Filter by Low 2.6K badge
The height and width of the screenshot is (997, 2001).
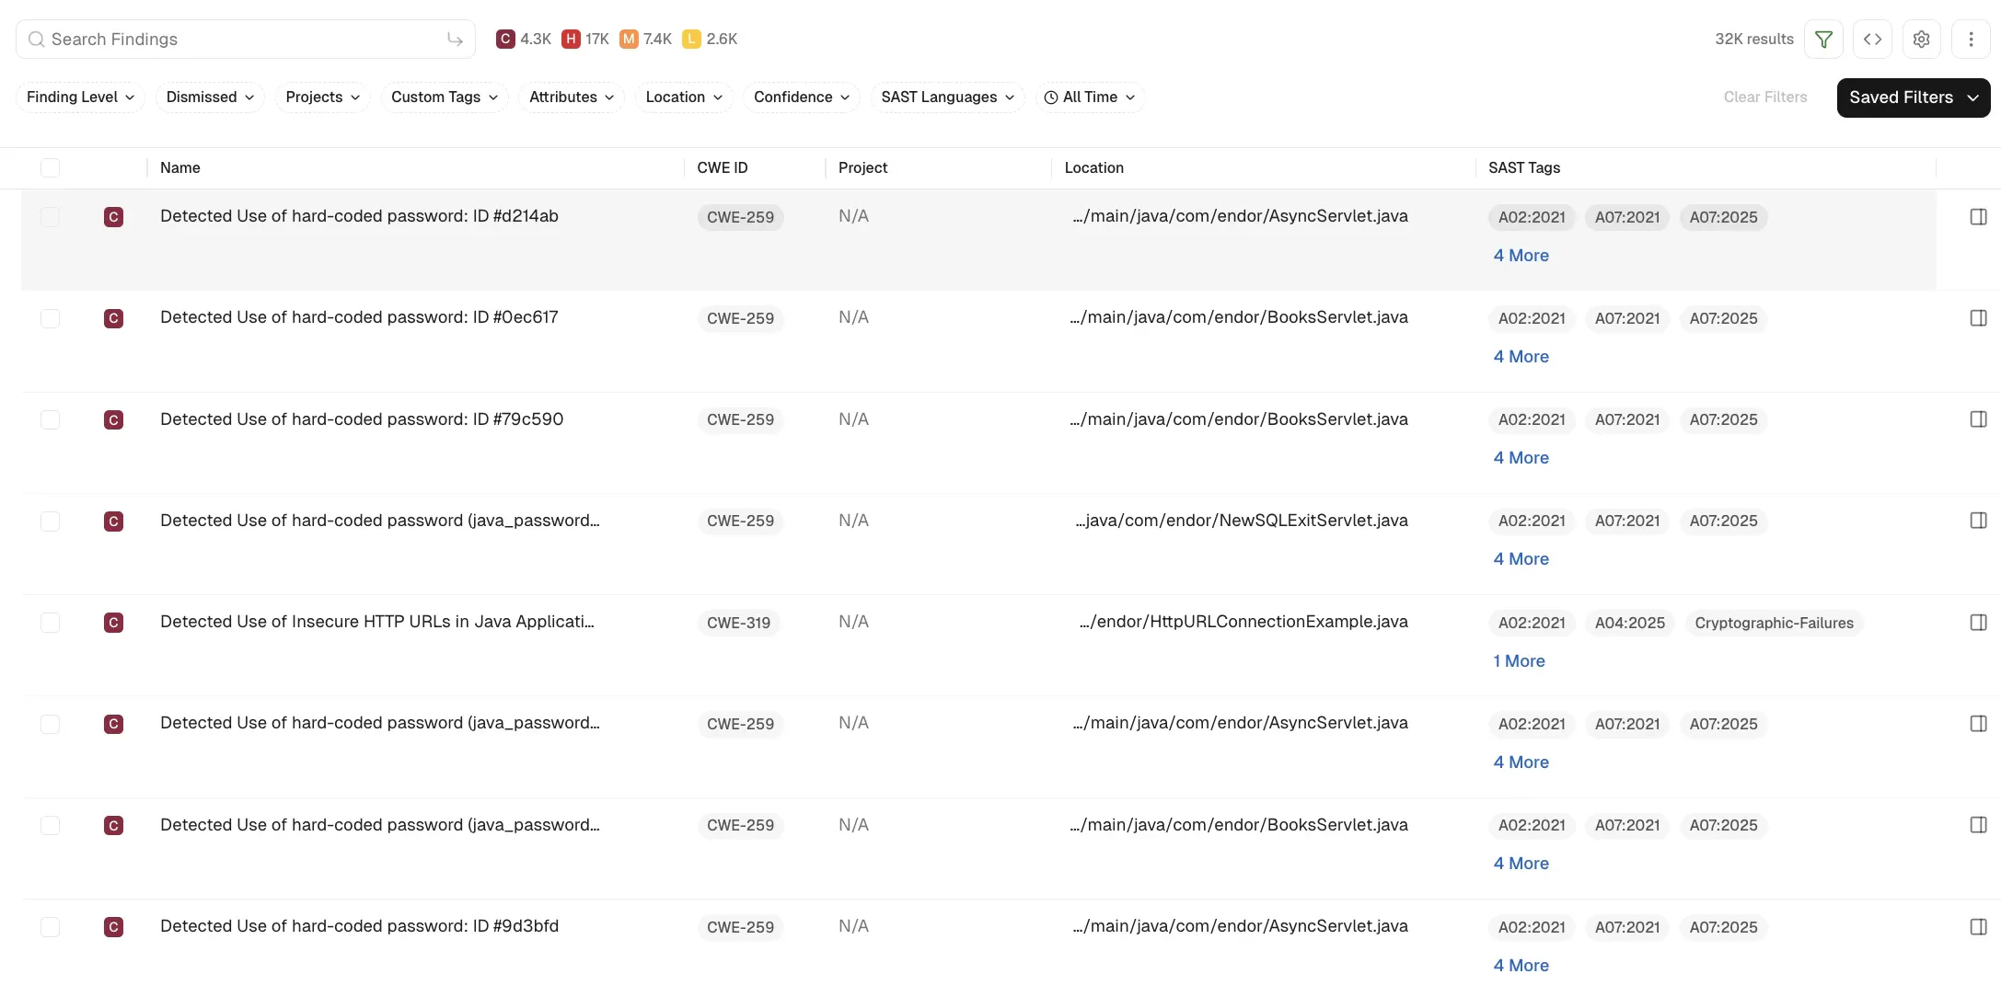tap(710, 39)
